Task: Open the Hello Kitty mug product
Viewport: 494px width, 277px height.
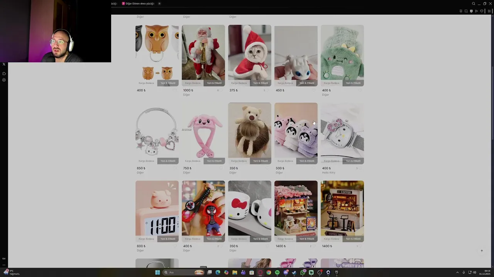Action: (x=250, y=211)
